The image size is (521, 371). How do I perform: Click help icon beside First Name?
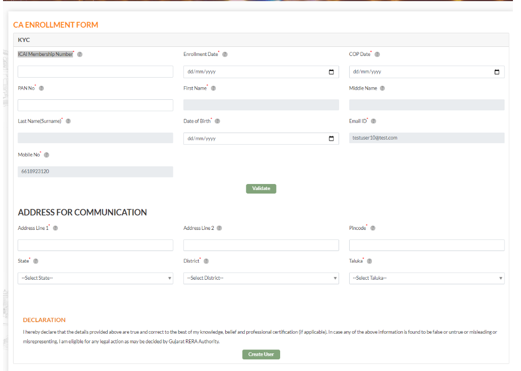coord(213,88)
